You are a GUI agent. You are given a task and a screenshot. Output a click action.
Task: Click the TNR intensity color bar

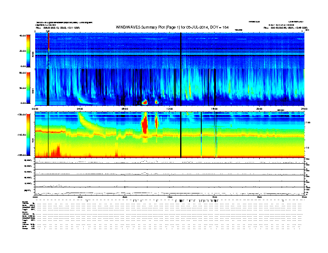point(28,135)
